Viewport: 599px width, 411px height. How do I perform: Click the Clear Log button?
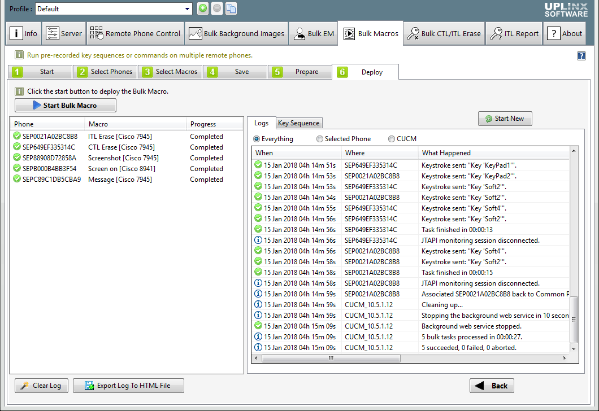[x=41, y=386]
